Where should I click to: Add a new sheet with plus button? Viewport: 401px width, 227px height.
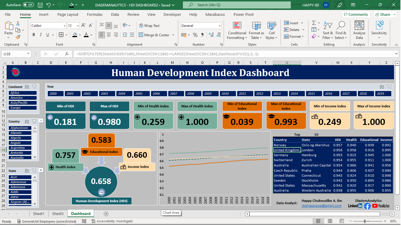click(x=106, y=214)
